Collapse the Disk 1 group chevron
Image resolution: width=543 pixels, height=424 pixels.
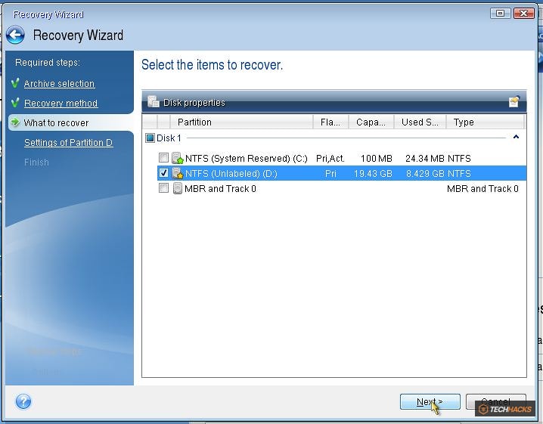coord(516,137)
